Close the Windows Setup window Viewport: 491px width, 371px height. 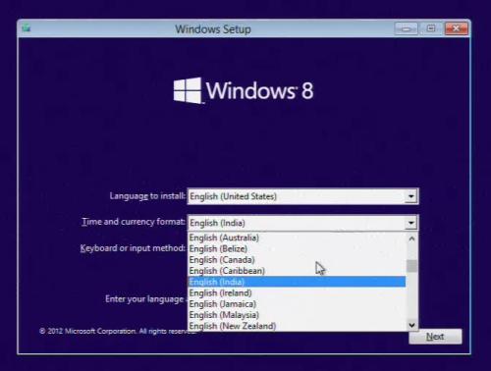[457, 28]
